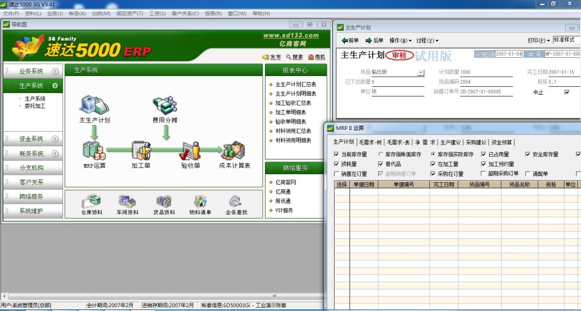Screen dimensions: 581x311
Task: Open the 货品 combo box dropdown arrow
Action: [420, 73]
